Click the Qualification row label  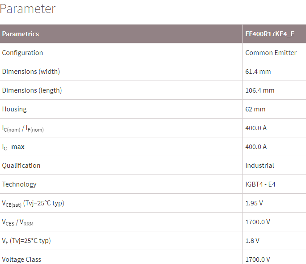tap(21, 166)
